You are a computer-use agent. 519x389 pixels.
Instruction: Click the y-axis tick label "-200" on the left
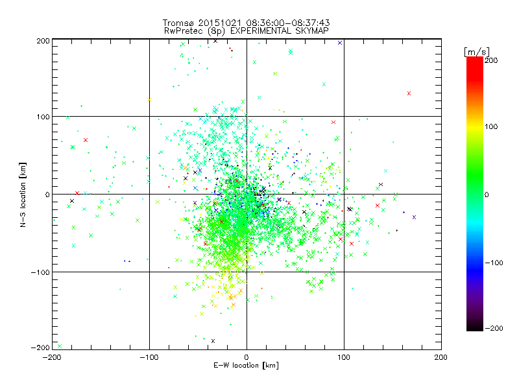pos(40,348)
